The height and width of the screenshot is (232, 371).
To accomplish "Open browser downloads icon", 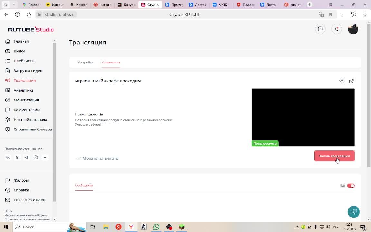I will (x=365, y=15).
